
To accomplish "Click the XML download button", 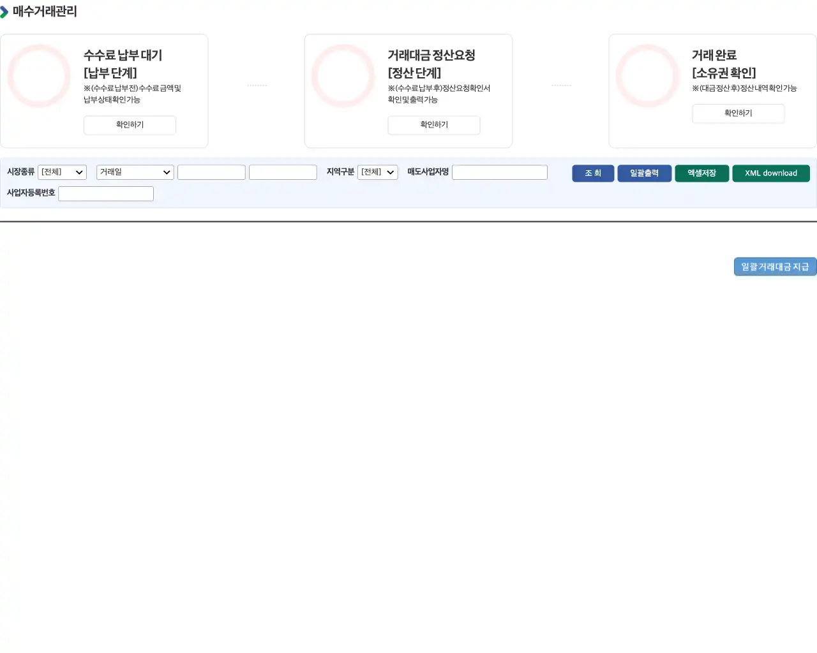I will pos(771,173).
